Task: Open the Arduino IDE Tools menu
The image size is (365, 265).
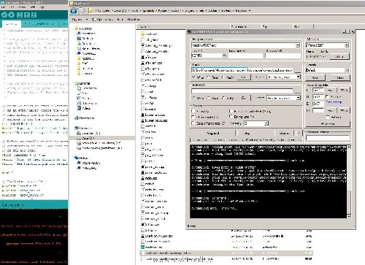Action: pyautogui.click(x=33, y=7)
